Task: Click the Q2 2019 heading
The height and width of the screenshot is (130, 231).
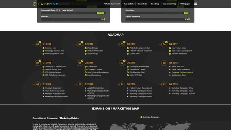Action: click(89, 84)
